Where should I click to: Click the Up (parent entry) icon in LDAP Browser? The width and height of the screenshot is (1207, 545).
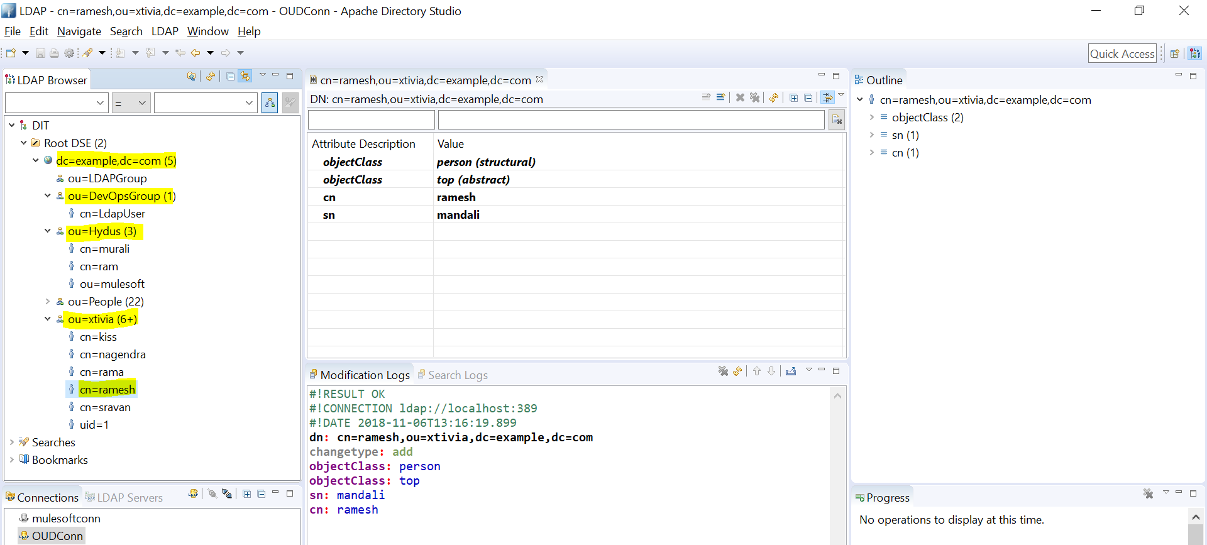(x=191, y=77)
